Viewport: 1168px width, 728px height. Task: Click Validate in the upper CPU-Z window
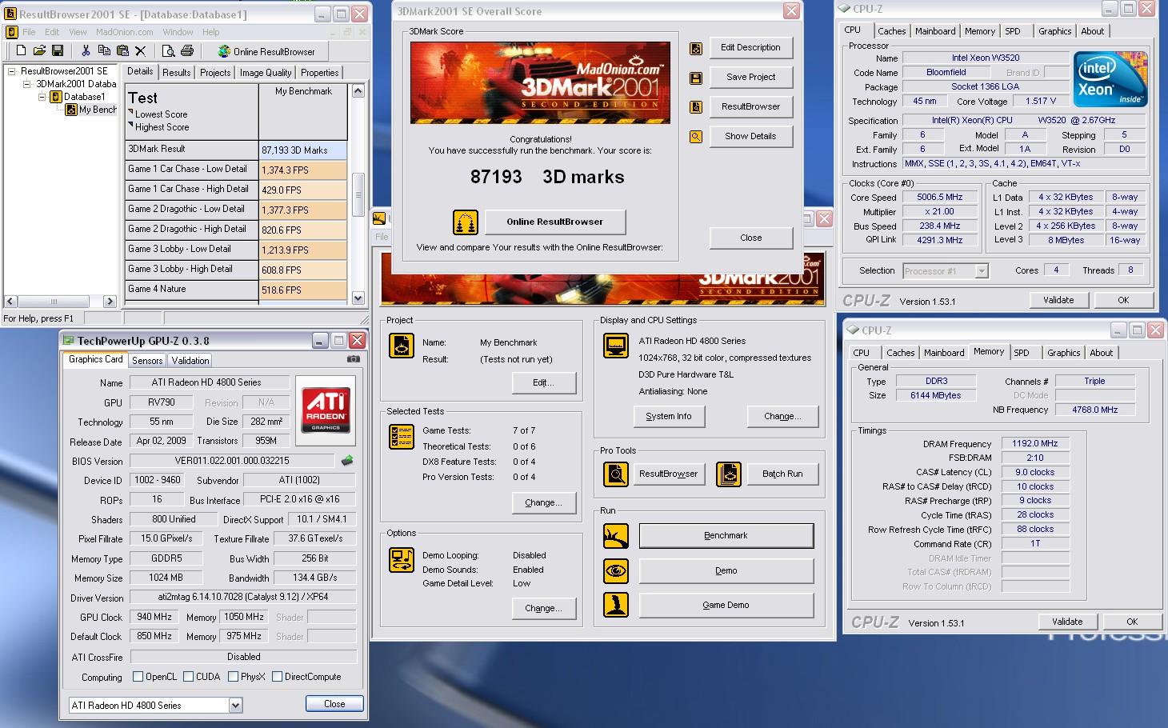click(1058, 300)
